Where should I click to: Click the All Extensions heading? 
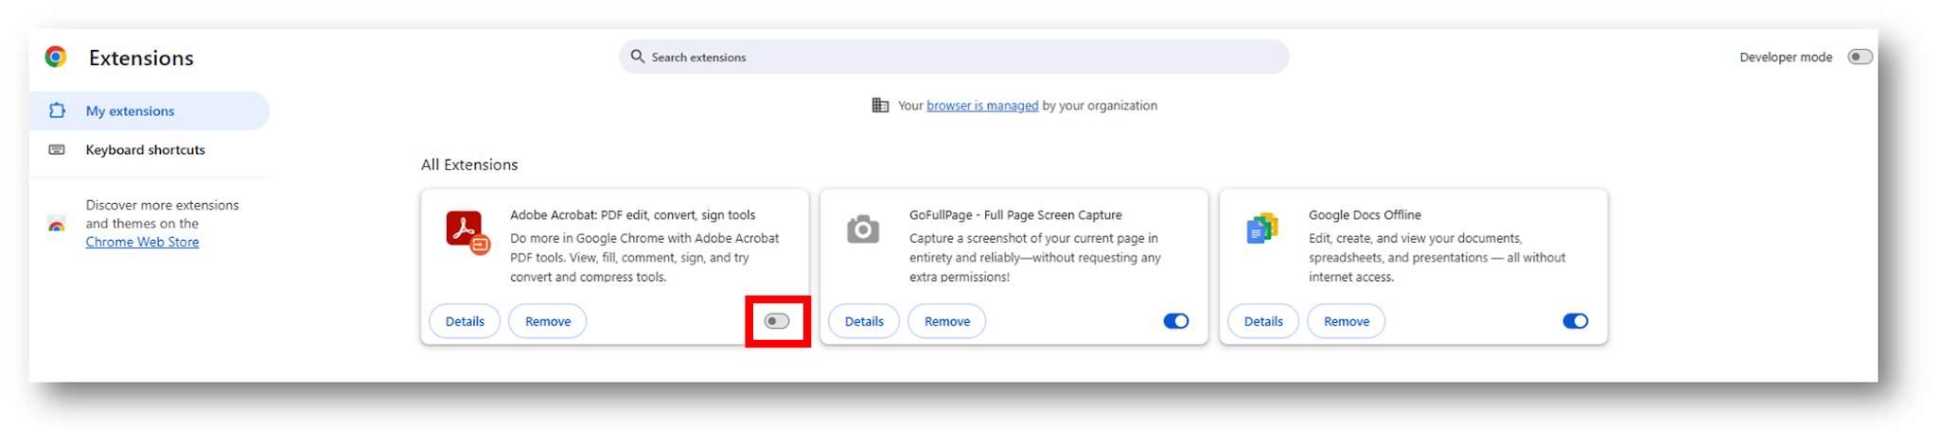[x=469, y=164]
